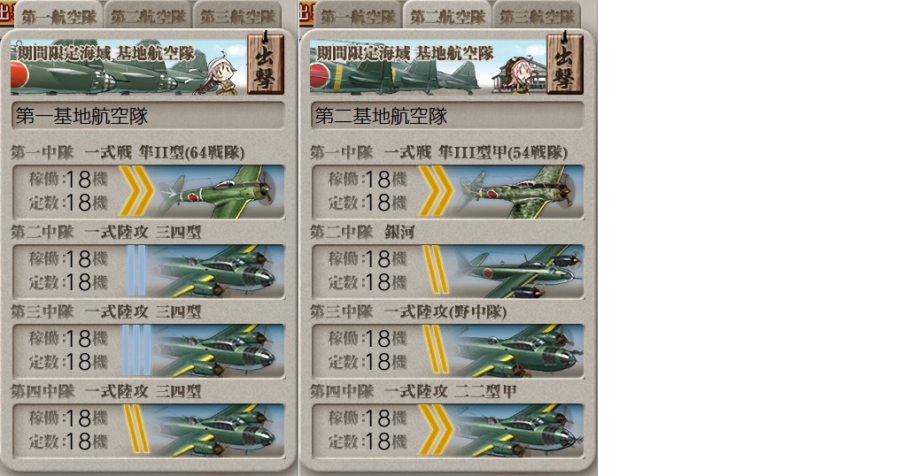Switch to 第一航空隊 tab in left panel
Viewport: 898px width, 476px height.
(x=58, y=15)
